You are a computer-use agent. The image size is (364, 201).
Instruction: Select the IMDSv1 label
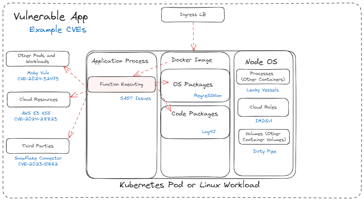pos(264,121)
